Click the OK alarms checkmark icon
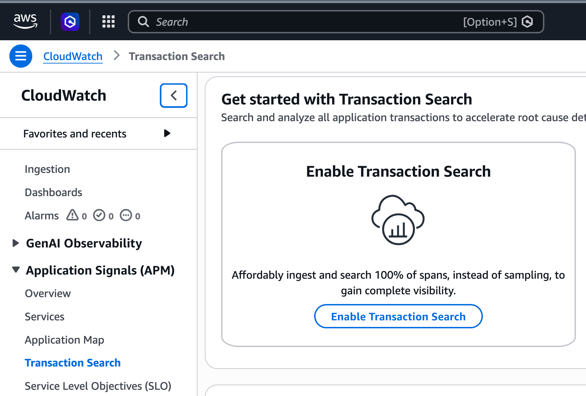This screenshot has height=396, width=586. [99, 215]
